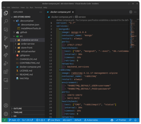The height and width of the screenshot is (124, 141).
Task: Close the docker-compose.yml tab
Action: click(73, 12)
